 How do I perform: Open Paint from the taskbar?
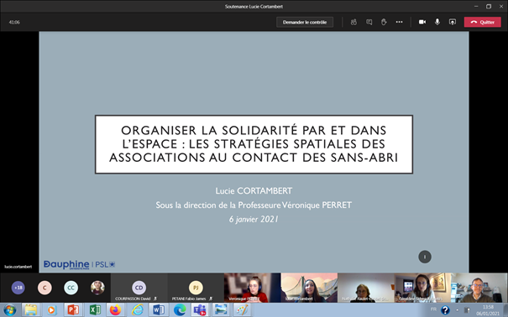pos(242,310)
